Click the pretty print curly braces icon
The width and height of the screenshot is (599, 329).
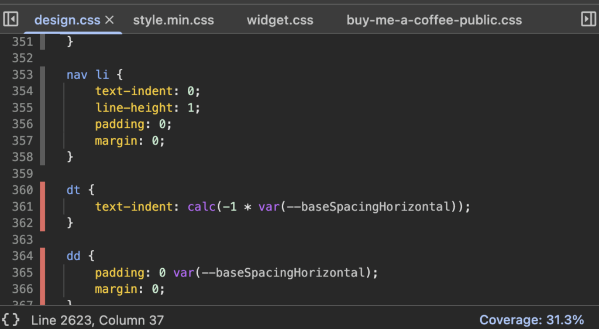pyautogui.click(x=11, y=320)
